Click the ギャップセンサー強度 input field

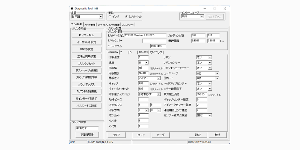(202, 99)
